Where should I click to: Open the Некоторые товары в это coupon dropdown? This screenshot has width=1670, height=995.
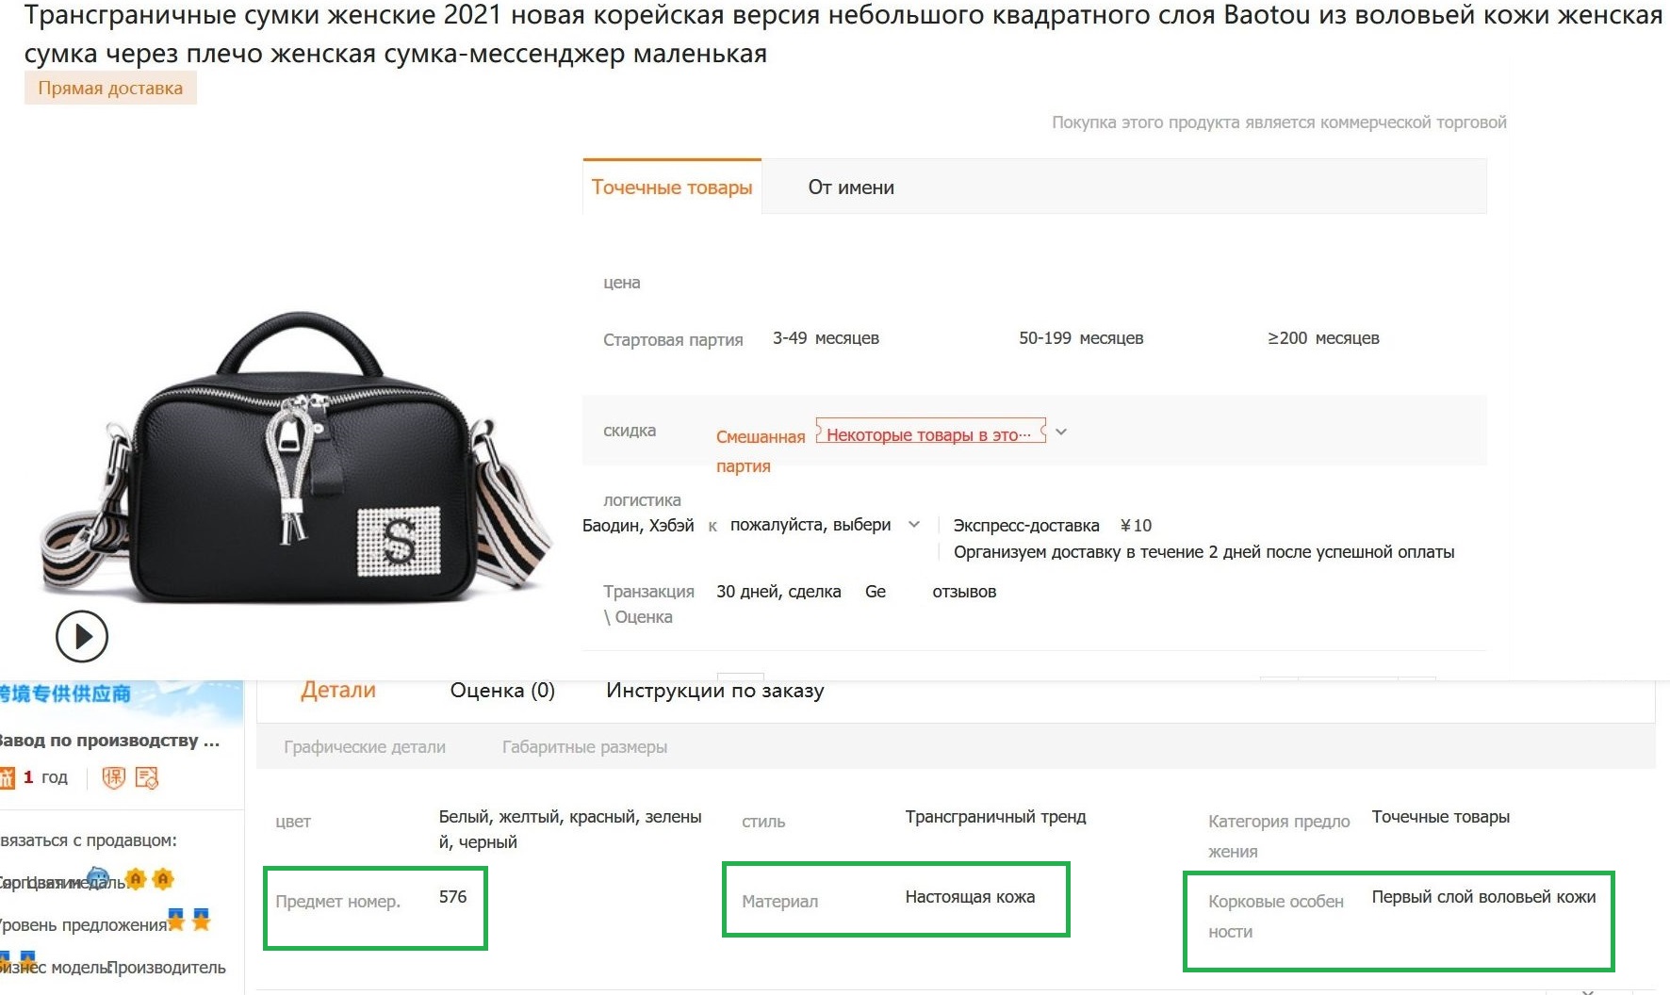(x=929, y=434)
